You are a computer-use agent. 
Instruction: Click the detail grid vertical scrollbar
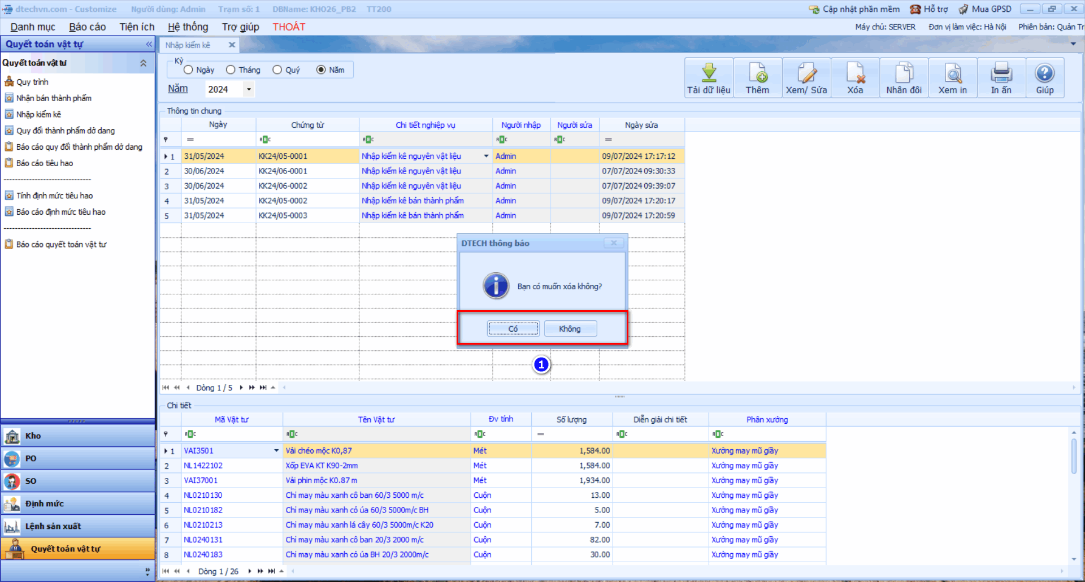(1074, 458)
